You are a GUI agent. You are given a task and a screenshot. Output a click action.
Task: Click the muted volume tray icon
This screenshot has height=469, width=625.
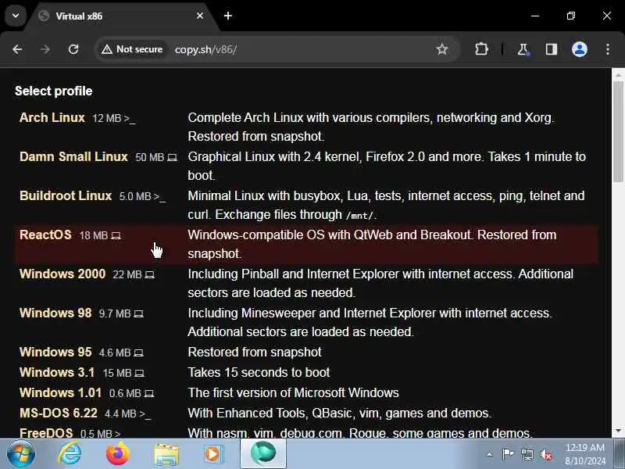click(546, 454)
